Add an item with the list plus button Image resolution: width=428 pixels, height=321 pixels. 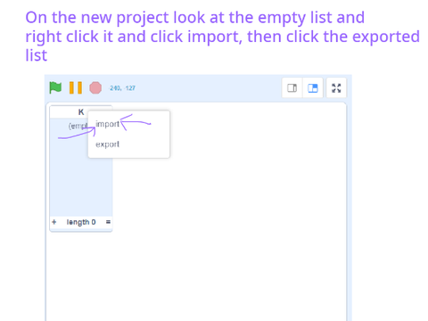pos(53,222)
